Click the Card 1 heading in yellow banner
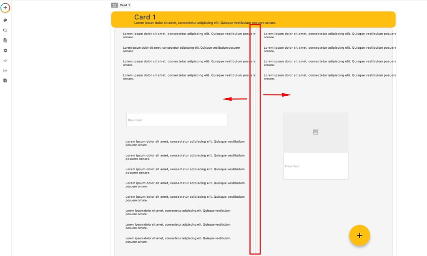Image resolution: width=427 pixels, height=256 pixels. [145, 17]
